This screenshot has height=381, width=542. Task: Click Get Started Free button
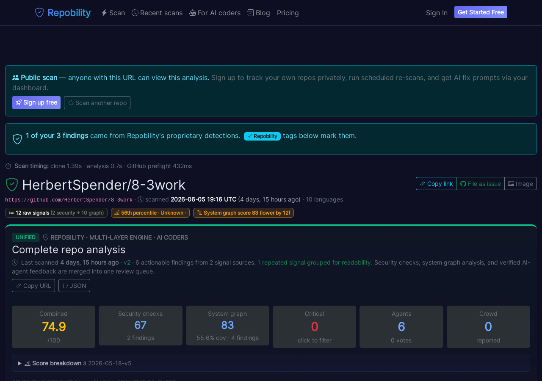(481, 12)
